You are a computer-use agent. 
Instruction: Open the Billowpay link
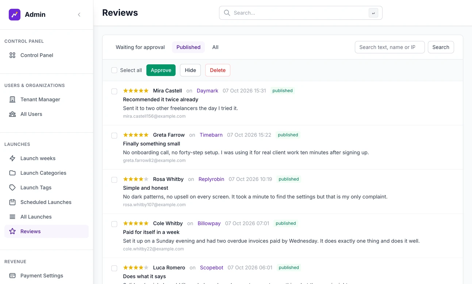click(209, 223)
